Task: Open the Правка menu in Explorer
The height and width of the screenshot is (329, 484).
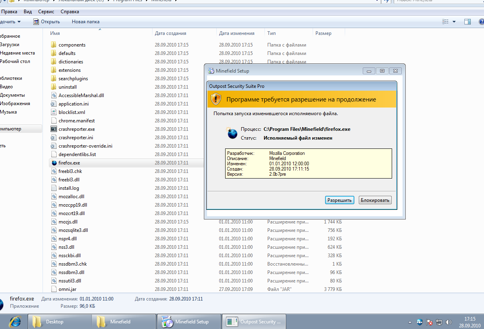Action: click(x=9, y=12)
